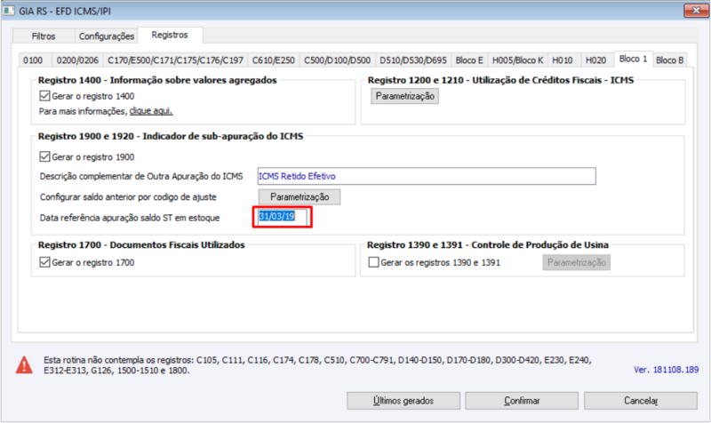Open the 0100 sub-tab
The height and width of the screenshot is (423, 711).
(x=33, y=60)
